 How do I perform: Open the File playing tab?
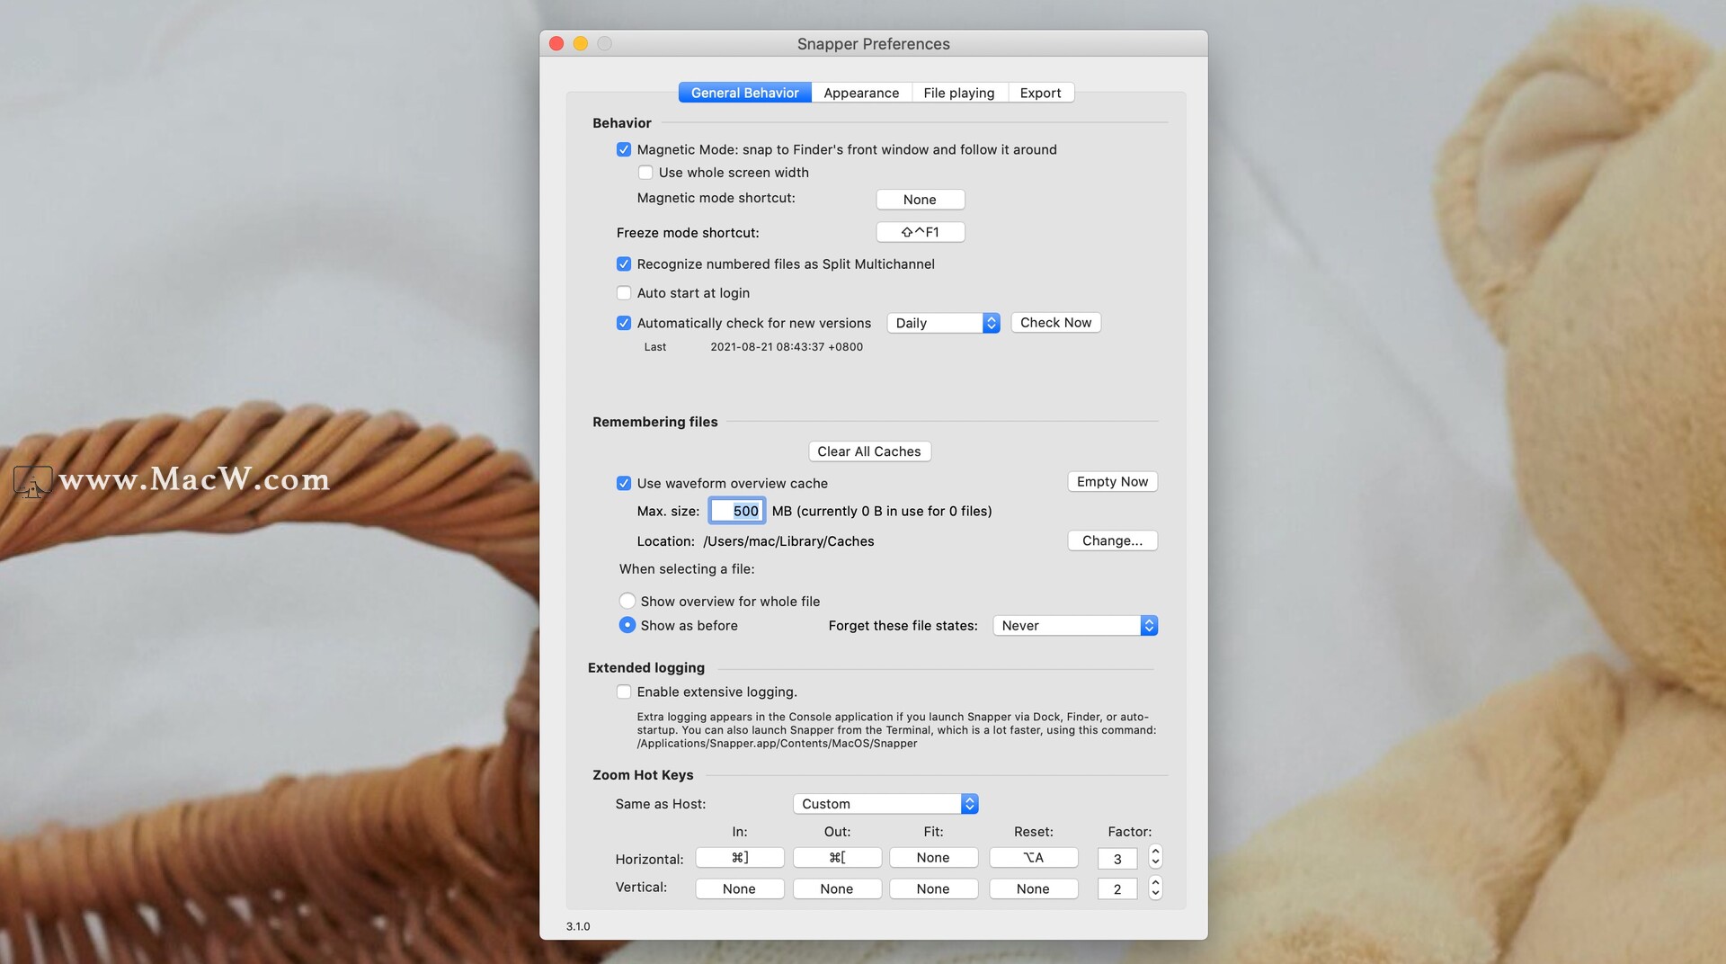(959, 93)
